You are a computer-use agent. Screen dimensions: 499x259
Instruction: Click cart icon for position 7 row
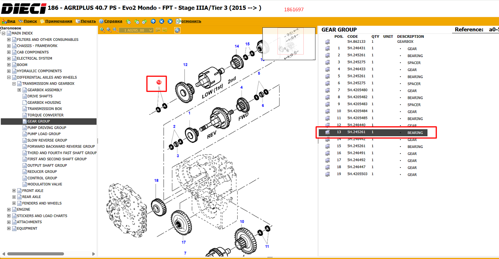(x=327, y=90)
